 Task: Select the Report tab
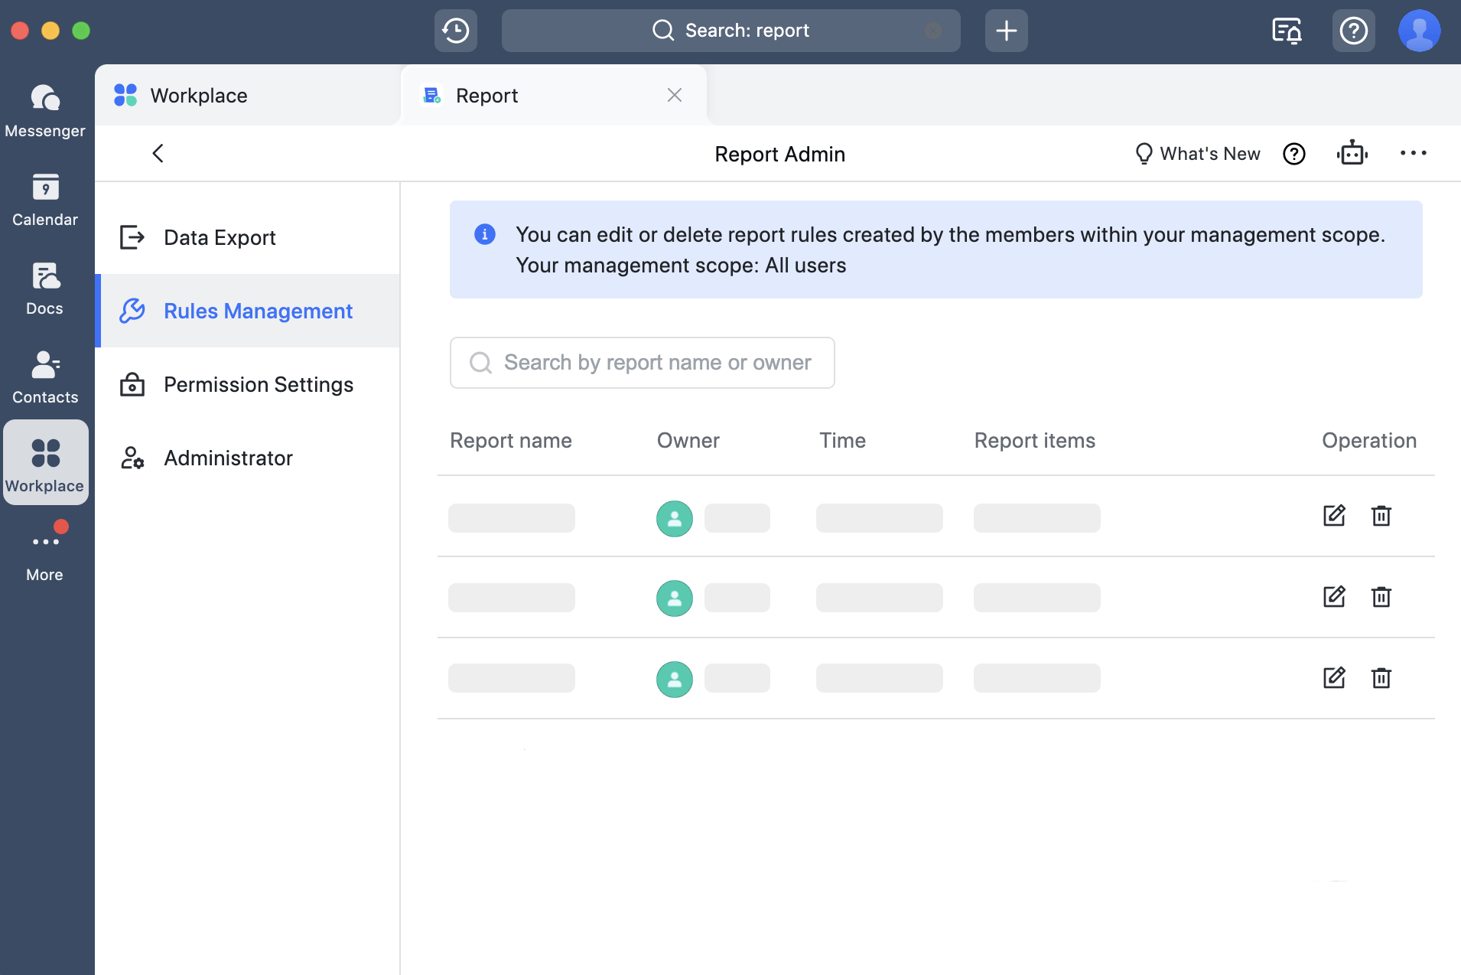tap(486, 95)
